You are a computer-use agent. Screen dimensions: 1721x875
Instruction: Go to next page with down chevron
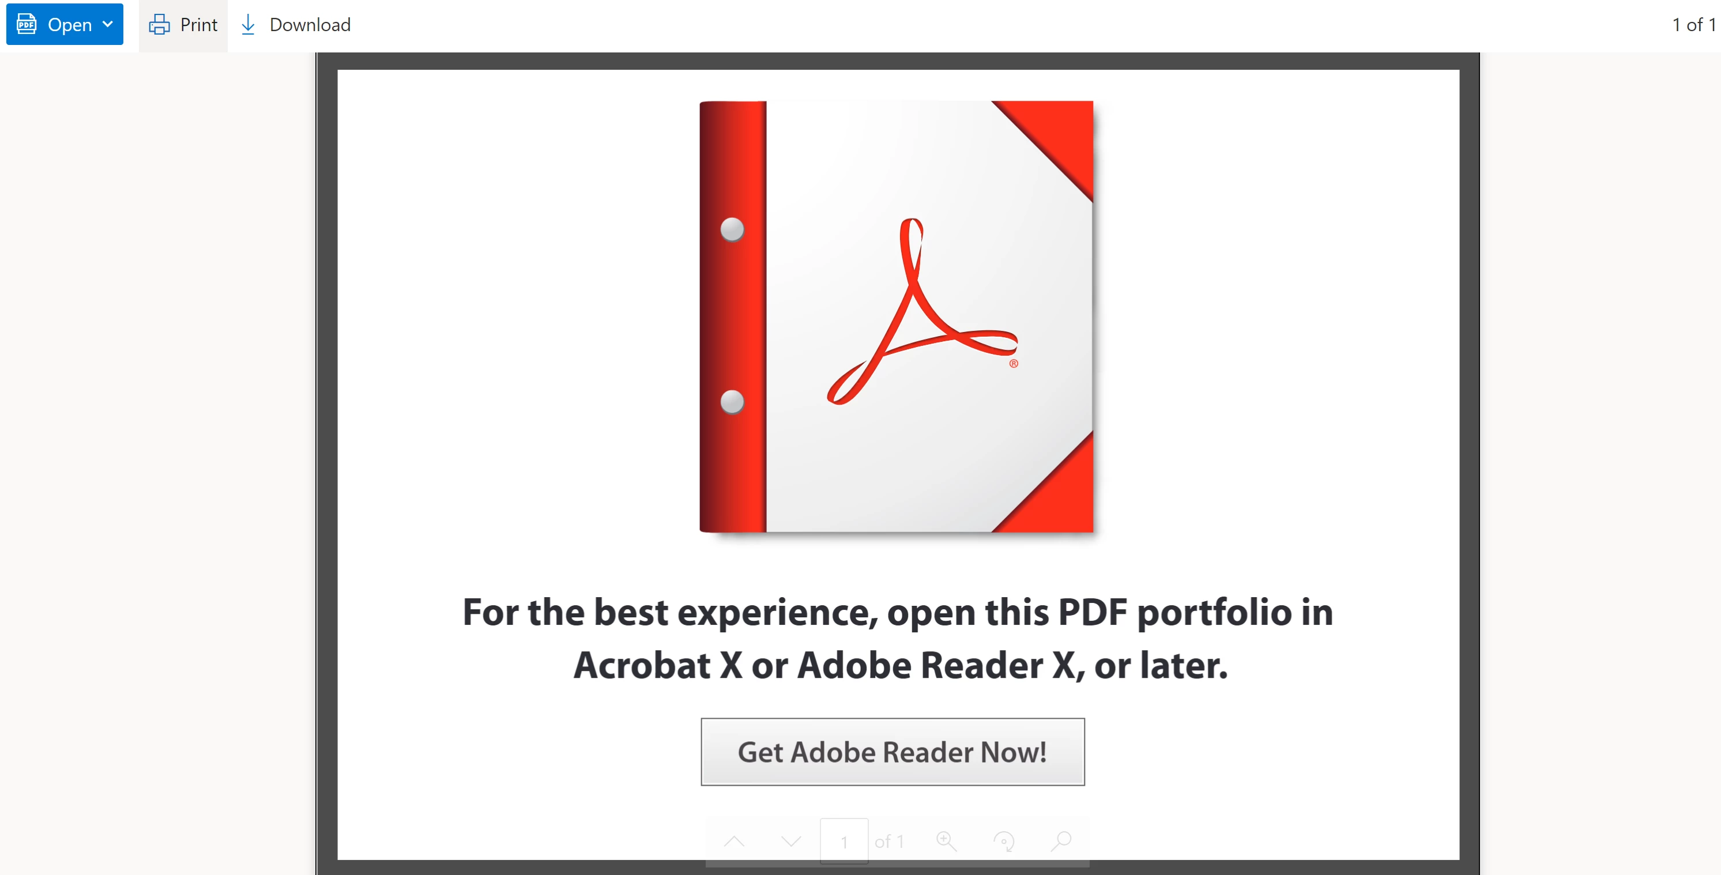[791, 841]
